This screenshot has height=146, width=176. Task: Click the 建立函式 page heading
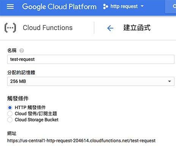click(x=137, y=28)
